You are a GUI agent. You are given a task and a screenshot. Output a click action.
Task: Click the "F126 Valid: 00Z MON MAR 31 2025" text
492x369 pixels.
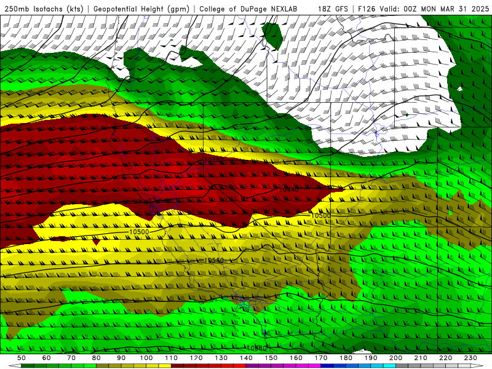click(423, 9)
